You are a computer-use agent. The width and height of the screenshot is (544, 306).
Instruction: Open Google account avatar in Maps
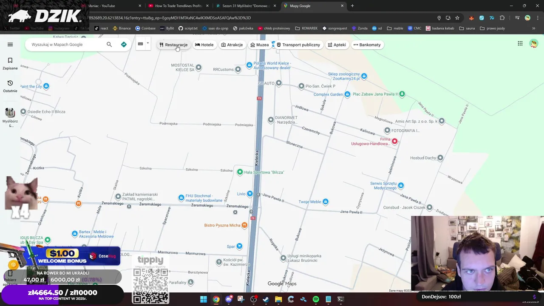[x=534, y=43]
